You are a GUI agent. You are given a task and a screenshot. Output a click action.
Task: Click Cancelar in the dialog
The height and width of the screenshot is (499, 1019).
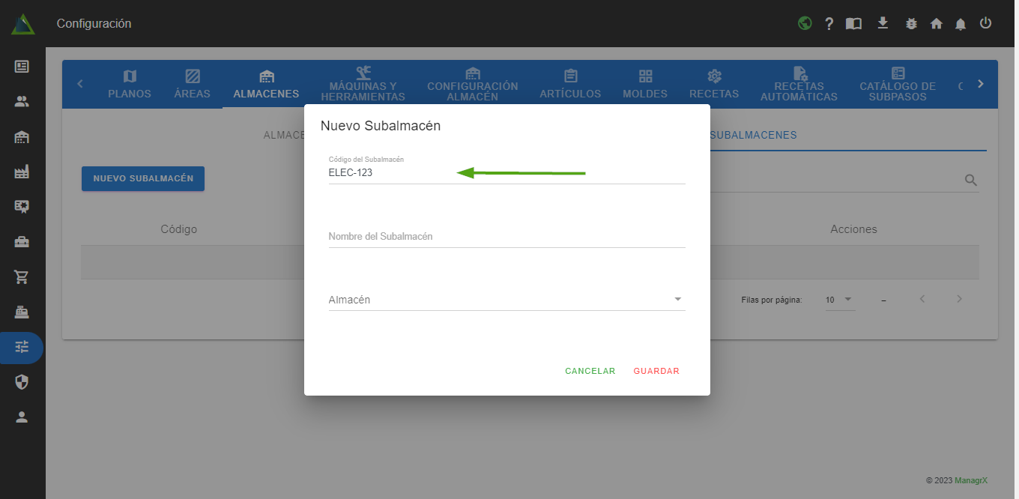pos(590,371)
